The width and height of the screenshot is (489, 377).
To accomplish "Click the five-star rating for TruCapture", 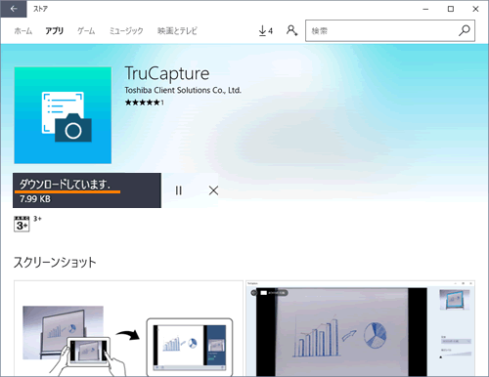I will (x=143, y=103).
